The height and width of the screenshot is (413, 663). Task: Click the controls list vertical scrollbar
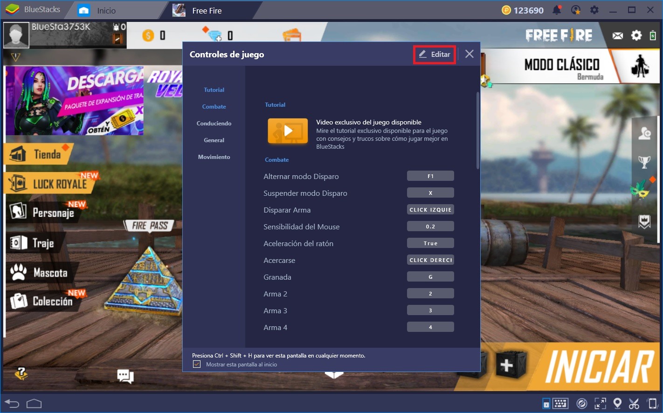click(x=477, y=131)
